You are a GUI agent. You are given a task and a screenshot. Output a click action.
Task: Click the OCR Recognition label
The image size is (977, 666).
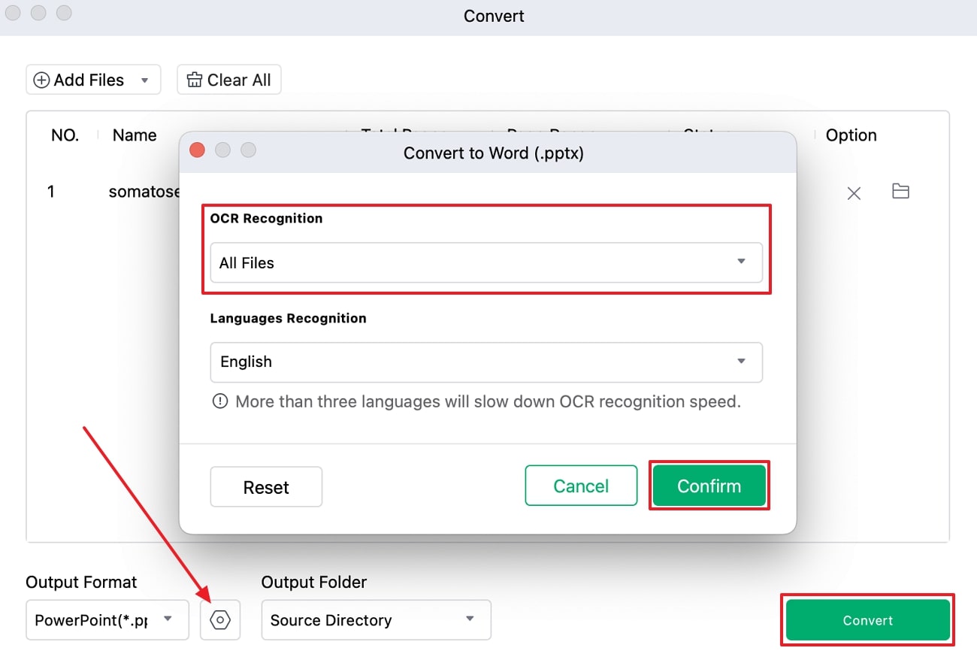click(266, 218)
